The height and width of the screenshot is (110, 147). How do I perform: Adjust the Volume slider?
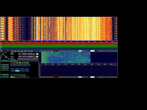click(x=28, y=59)
